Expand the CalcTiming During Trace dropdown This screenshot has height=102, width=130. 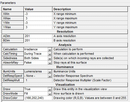pyautogui.click(x=50, y=54)
